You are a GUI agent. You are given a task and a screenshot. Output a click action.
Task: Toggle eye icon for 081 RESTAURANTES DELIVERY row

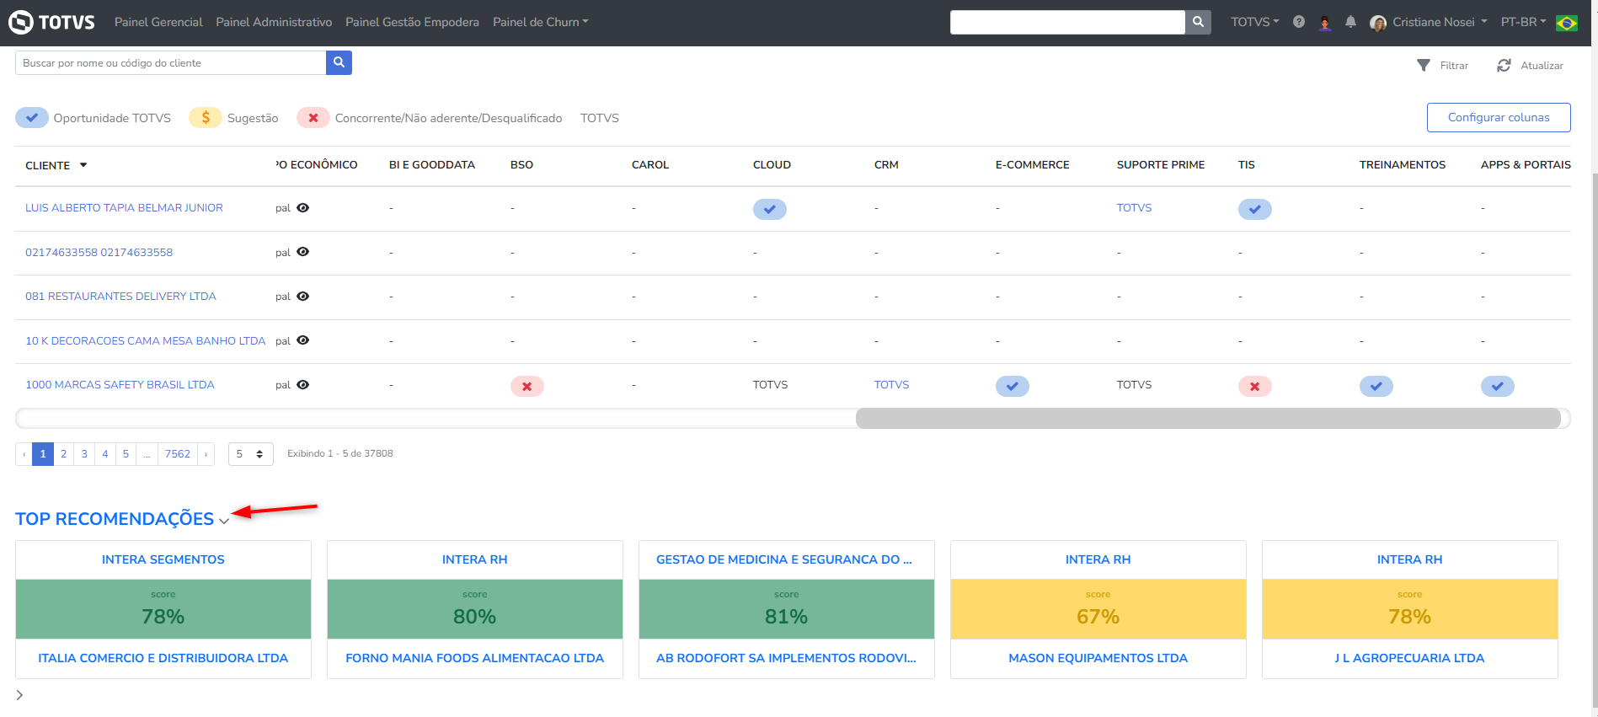303,297
